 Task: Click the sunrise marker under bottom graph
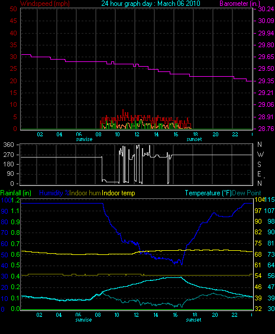[x=83, y=320]
